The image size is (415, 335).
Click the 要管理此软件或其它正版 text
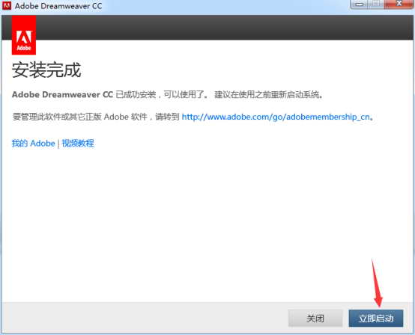point(57,117)
